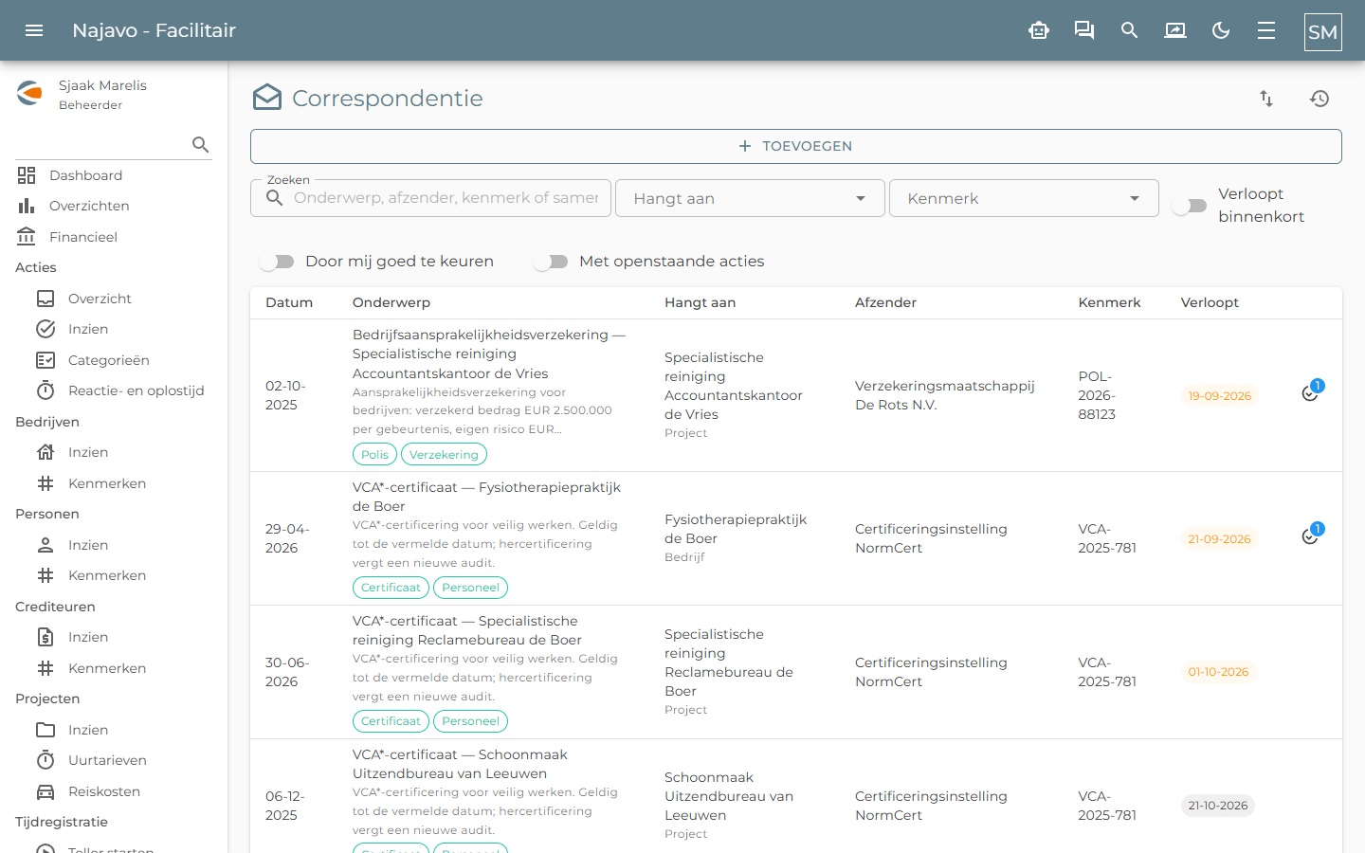Click the Verzekering tag chip

444,455
